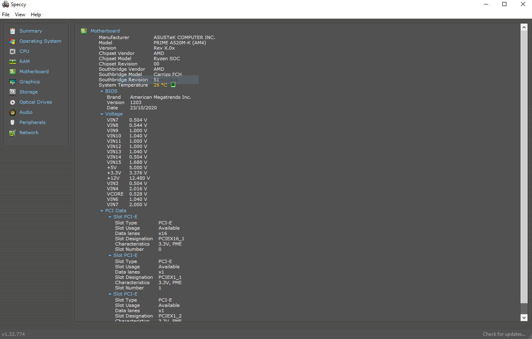Open the Help menu
Screen dimensions: 532x339
[x=36, y=15]
